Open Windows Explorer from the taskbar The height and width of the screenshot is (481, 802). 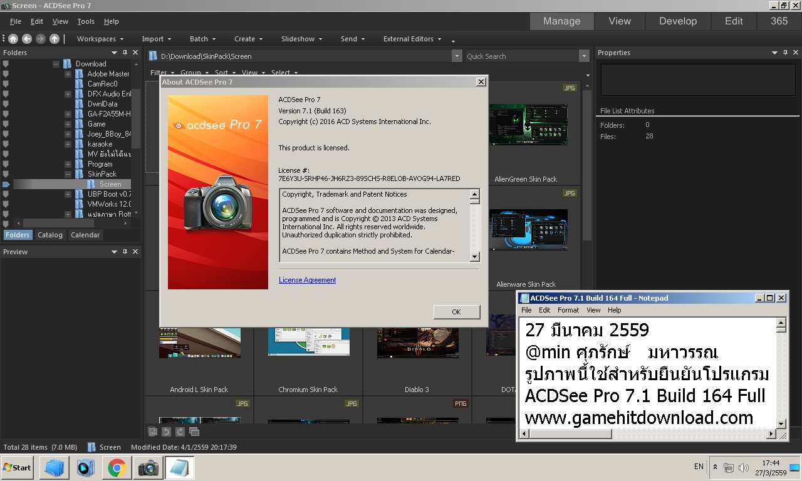tap(55, 467)
